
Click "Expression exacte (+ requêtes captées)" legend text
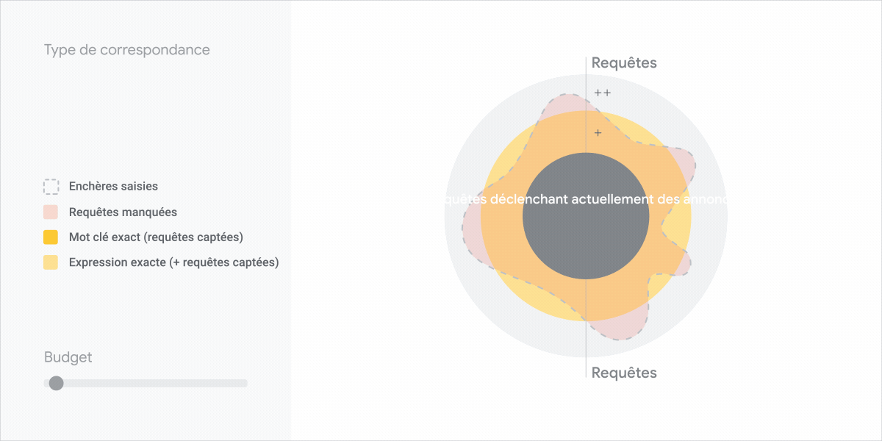pos(173,262)
